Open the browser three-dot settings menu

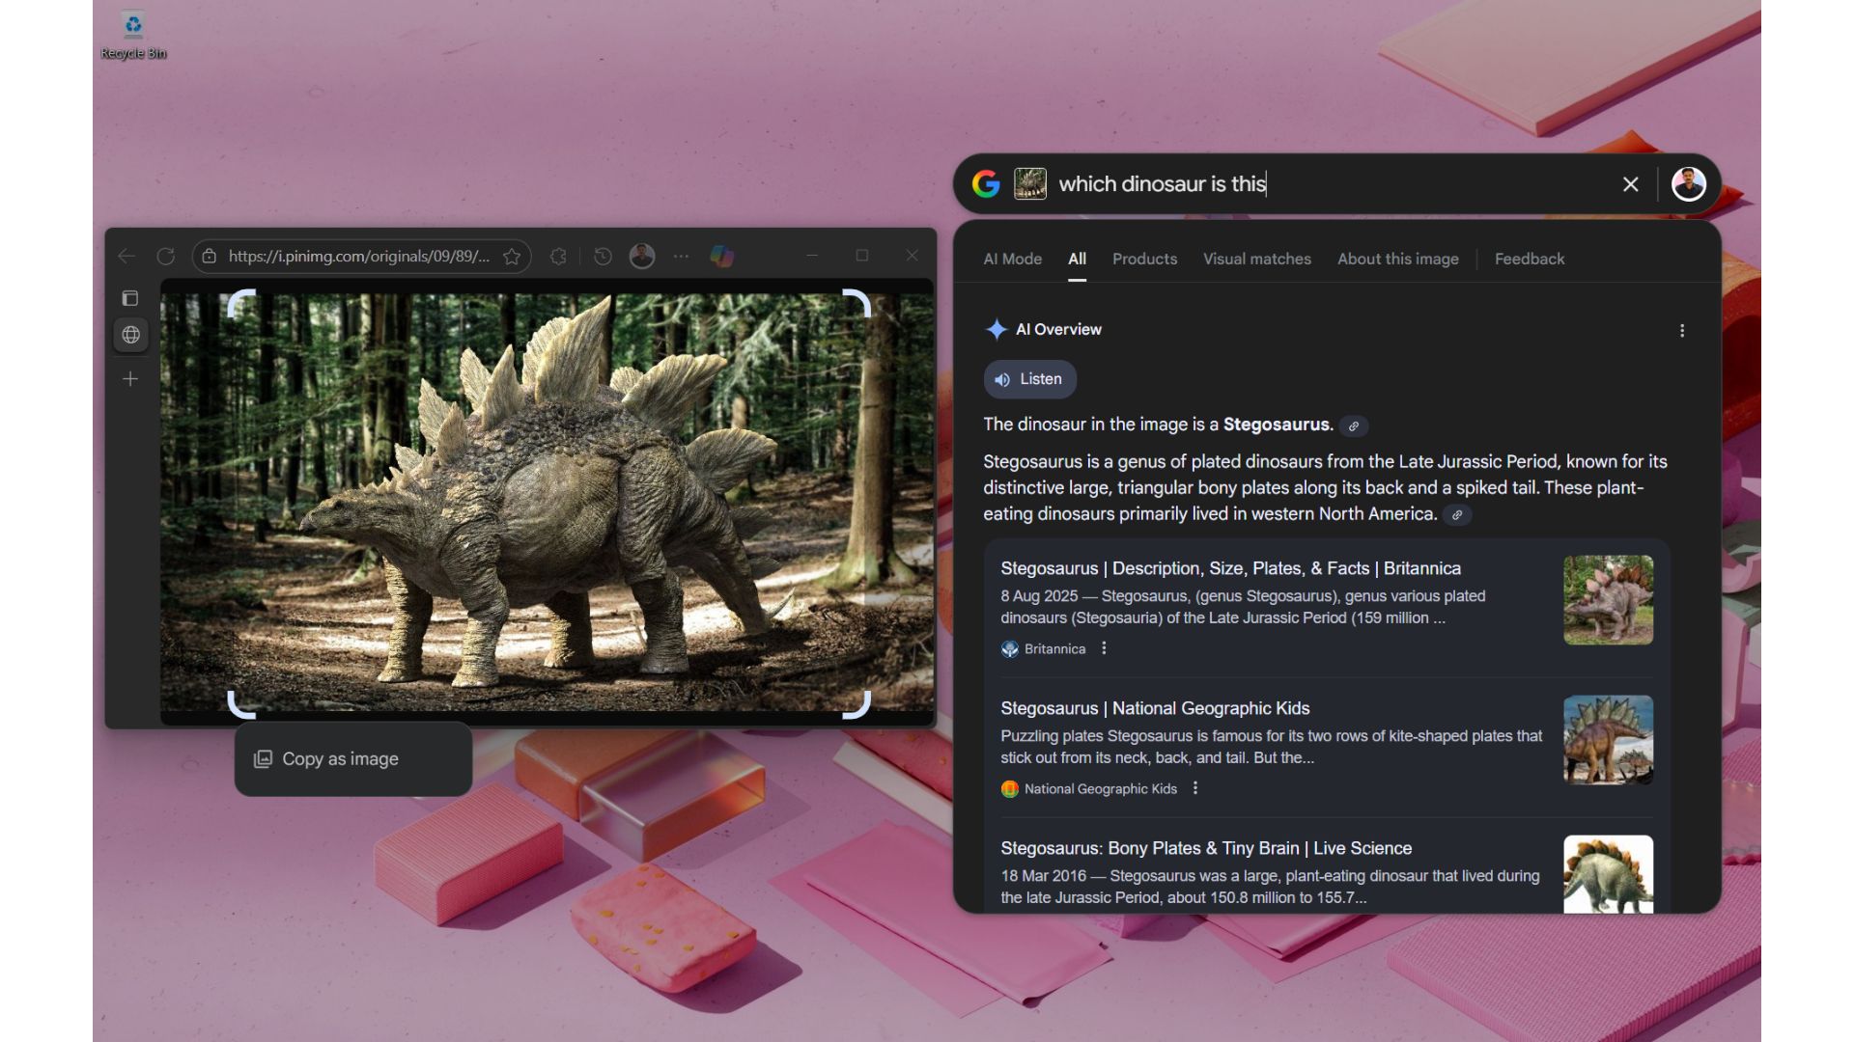pos(682,256)
